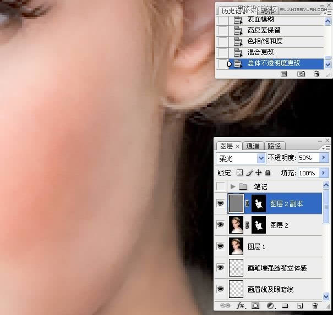
Task: Show the 笔记 group layer
Action: [x=221, y=186]
